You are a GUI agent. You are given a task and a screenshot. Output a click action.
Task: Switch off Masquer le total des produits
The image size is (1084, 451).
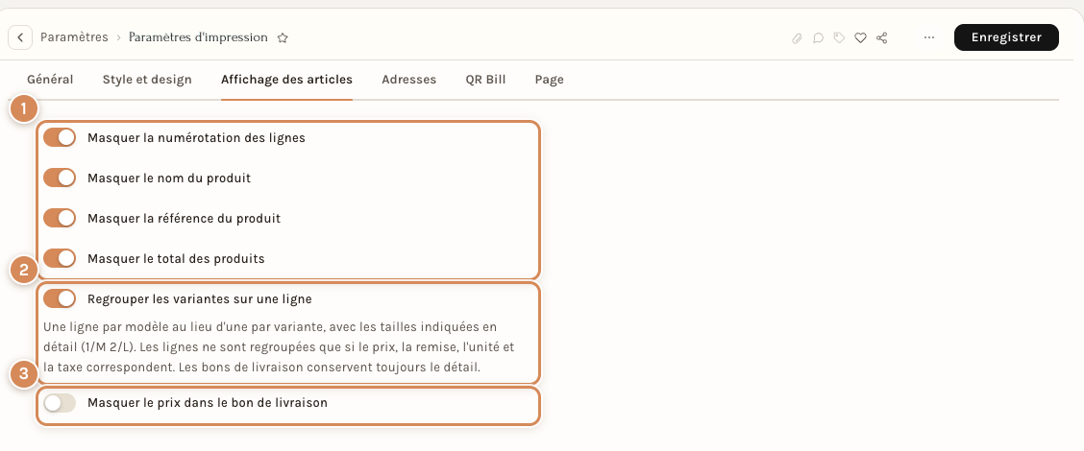click(60, 259)
